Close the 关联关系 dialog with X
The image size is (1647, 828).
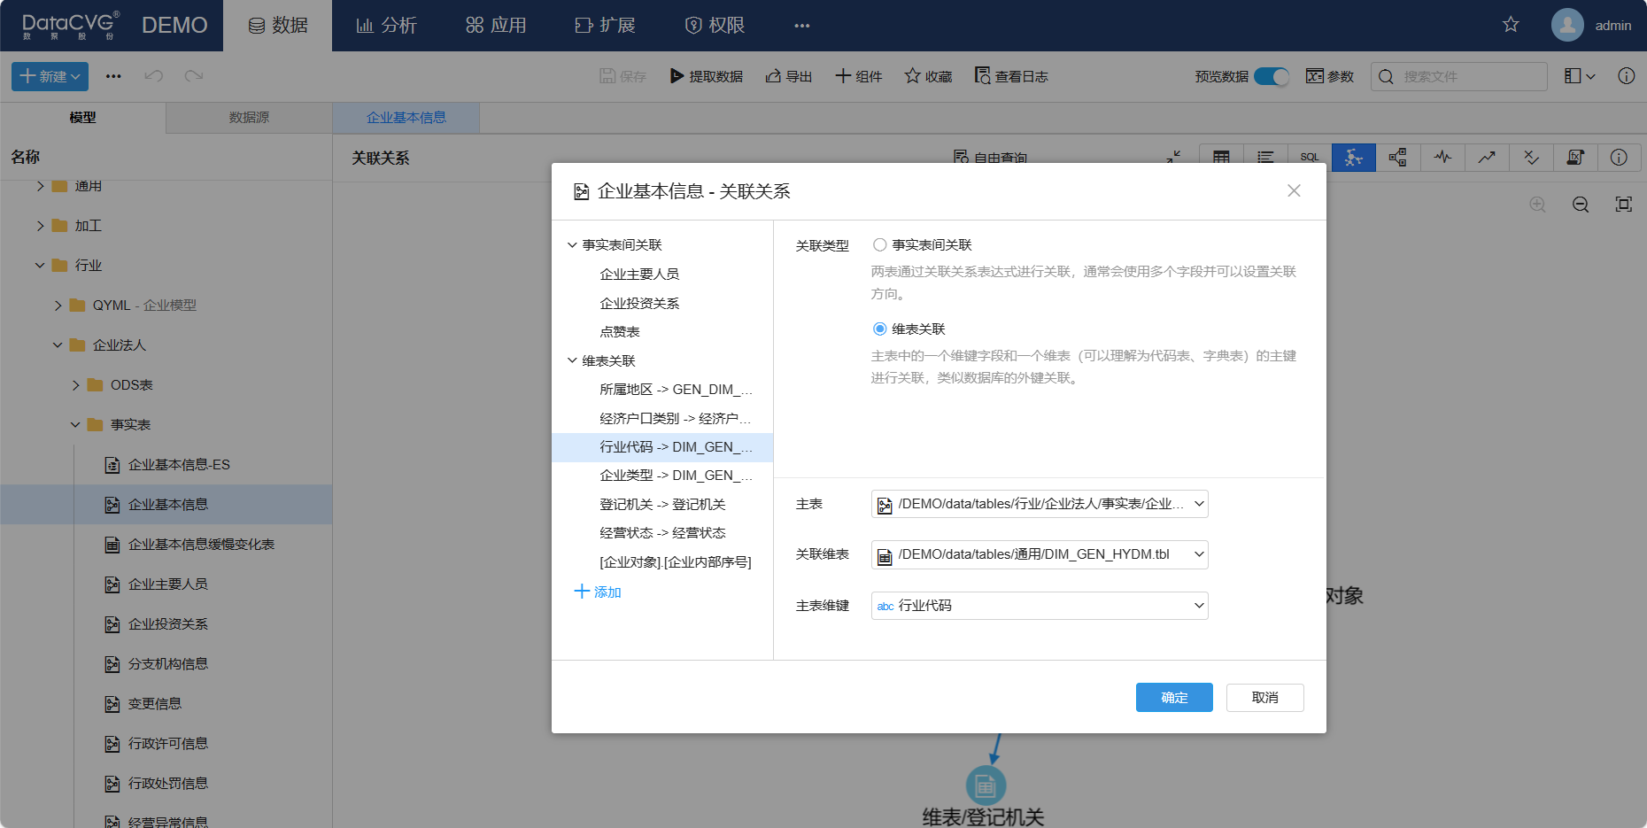(x=1294, y=190)
